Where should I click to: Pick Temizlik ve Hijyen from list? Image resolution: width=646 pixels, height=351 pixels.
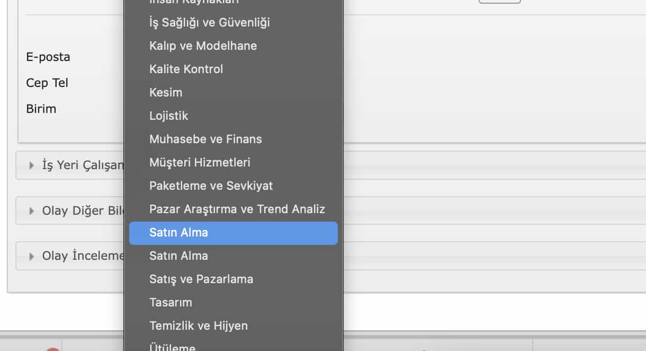tap(198, 326)
